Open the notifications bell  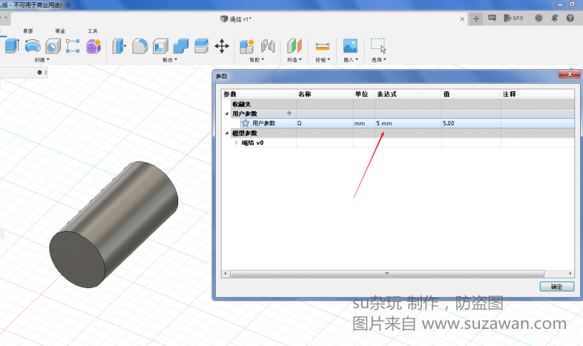click(555, 18)
